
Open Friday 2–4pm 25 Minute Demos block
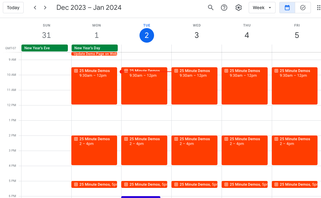coord(294,153)
